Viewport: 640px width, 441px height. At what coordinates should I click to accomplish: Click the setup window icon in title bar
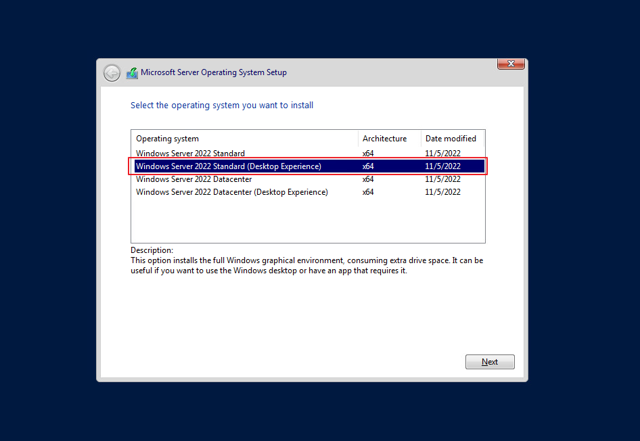(x=132, y=73)
